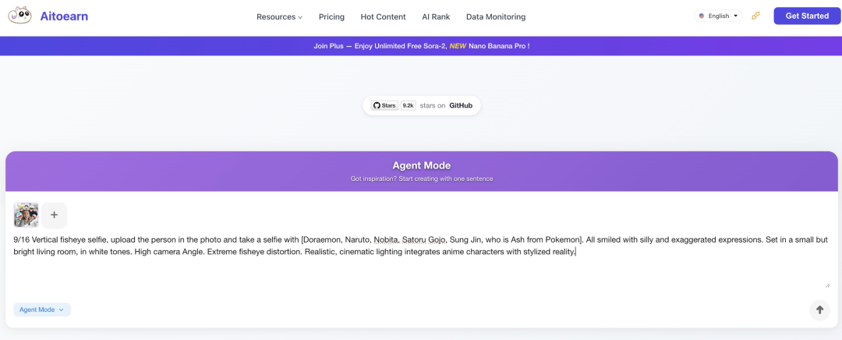Click the Get Started button

point(807,16)
